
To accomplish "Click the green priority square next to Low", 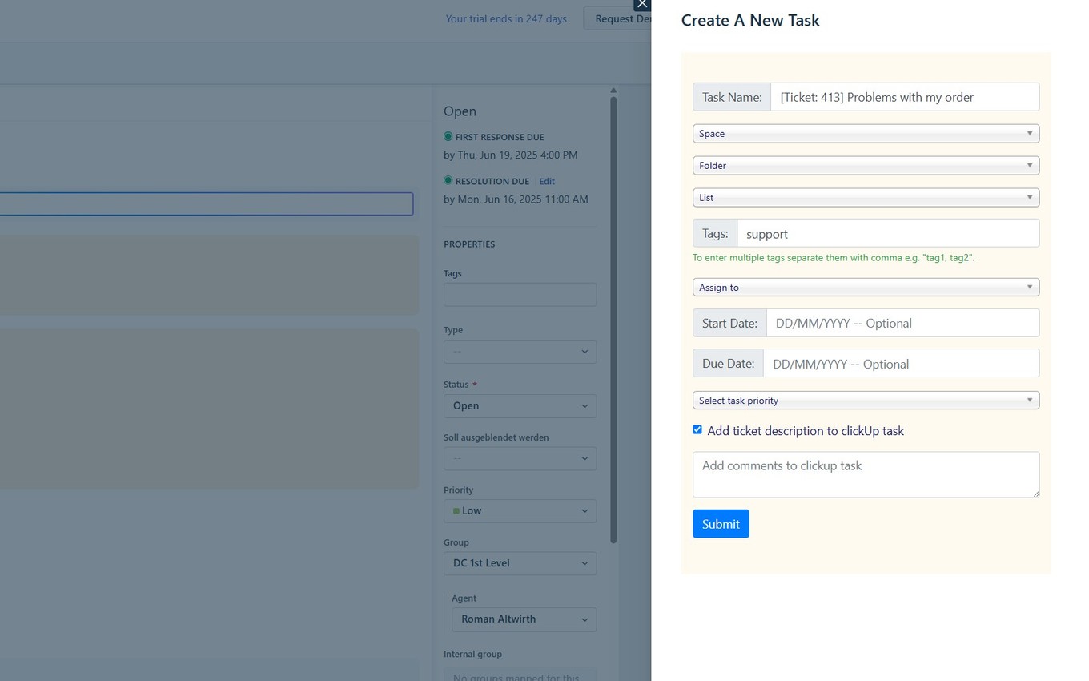I will pos(456,510).
